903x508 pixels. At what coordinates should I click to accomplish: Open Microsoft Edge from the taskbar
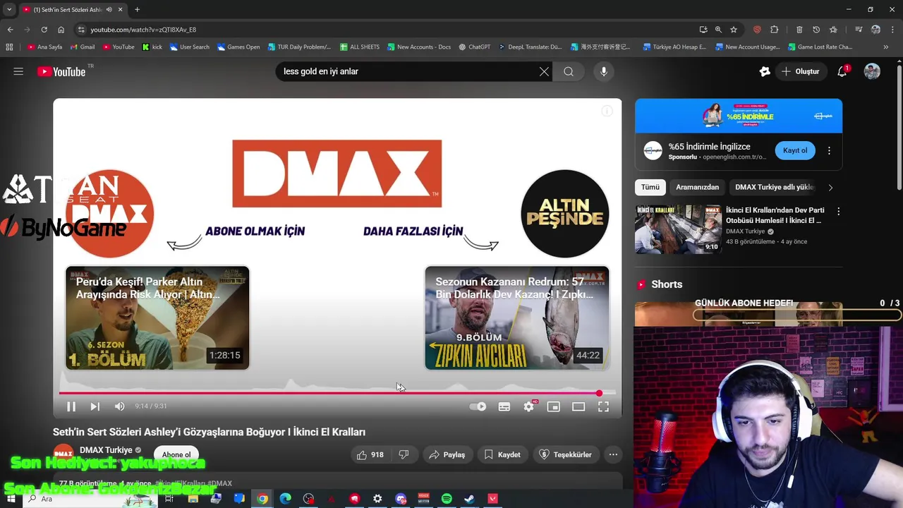285,499
